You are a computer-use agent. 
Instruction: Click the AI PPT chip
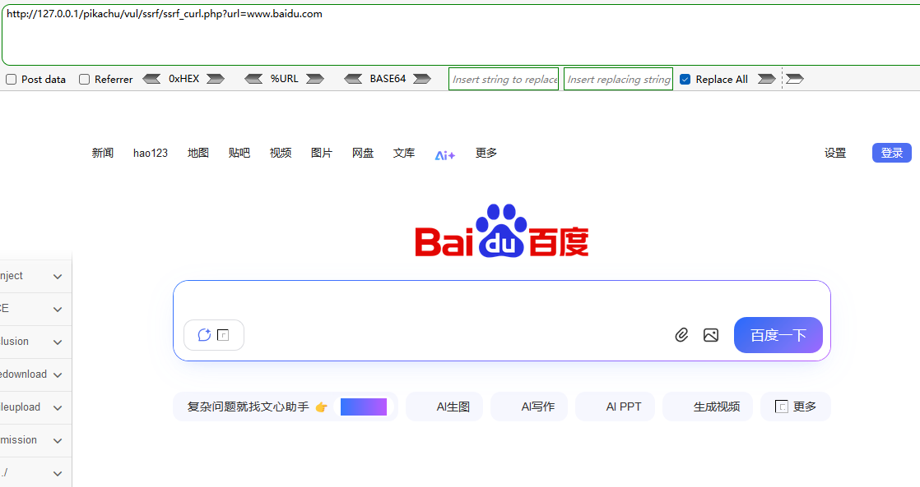click(615, 407)
